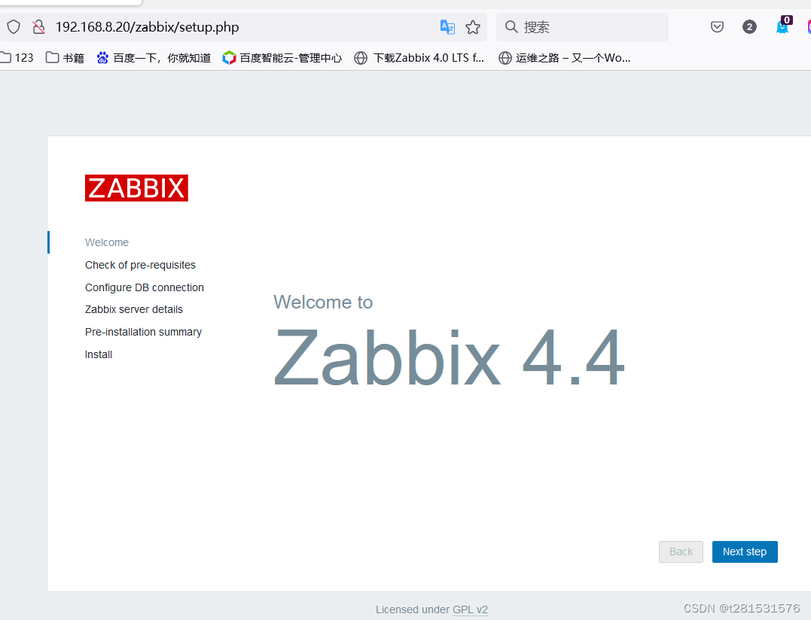The width and height of the screenshot is (811, 620).
Task: Open the 123 bookmarks folder
Action: click(x=17, y=58)
